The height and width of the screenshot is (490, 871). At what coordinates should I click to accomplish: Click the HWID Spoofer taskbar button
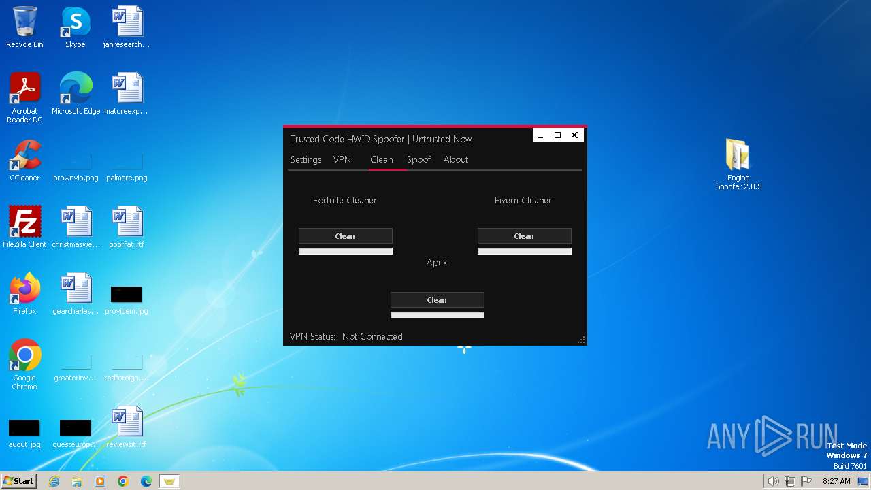[x=169, y=481]
